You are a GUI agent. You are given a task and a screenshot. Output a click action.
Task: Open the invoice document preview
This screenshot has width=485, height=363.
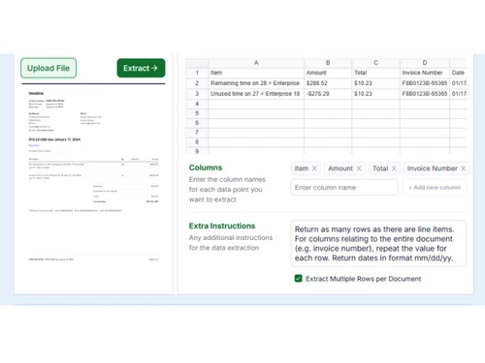[x=93, y=176]
